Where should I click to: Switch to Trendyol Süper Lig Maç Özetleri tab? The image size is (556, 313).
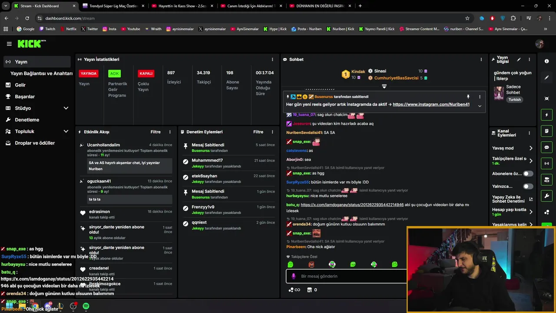point(113,6)
